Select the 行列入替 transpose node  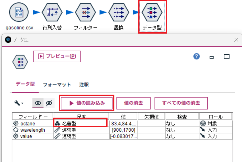52,12
